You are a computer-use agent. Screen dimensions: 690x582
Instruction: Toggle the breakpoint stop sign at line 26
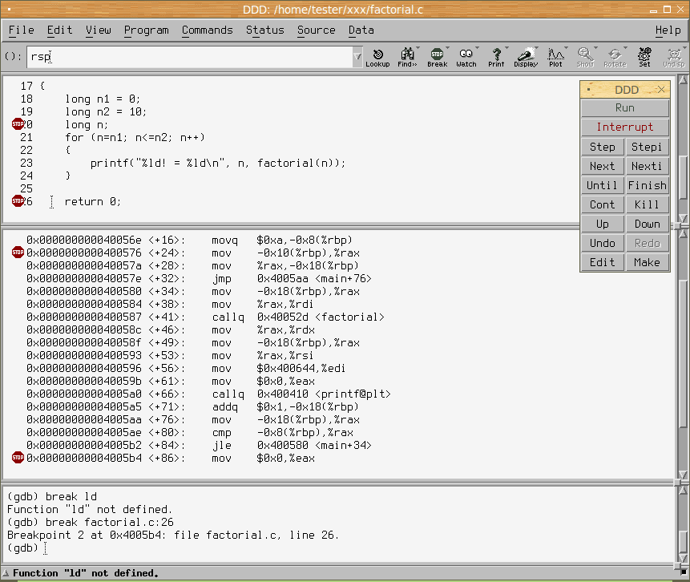click(18, 201)
